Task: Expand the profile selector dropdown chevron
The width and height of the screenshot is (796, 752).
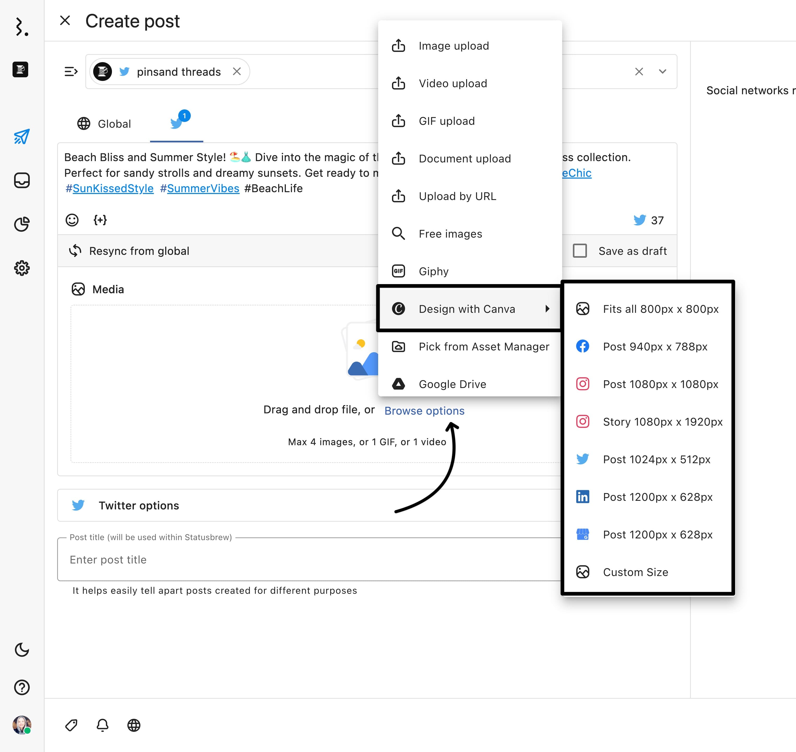Action: click(x=663, y=71)
